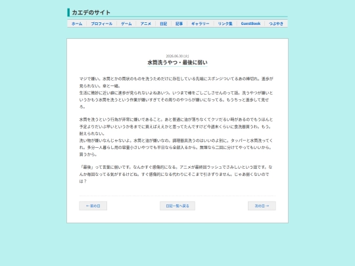Viewport: 355px width, 266px height.
Task: Open the ホーム navigation link
Action: click(x=77, y=24)
